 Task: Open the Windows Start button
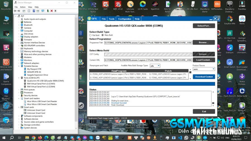(4, 138)
